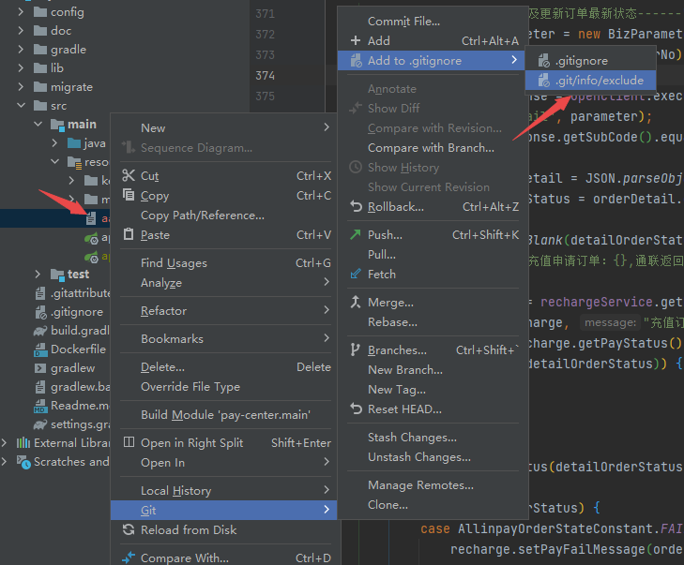684x565 pixels.
Task: Click the build.gradle elephant icon
Action: [x=40, y=331]
